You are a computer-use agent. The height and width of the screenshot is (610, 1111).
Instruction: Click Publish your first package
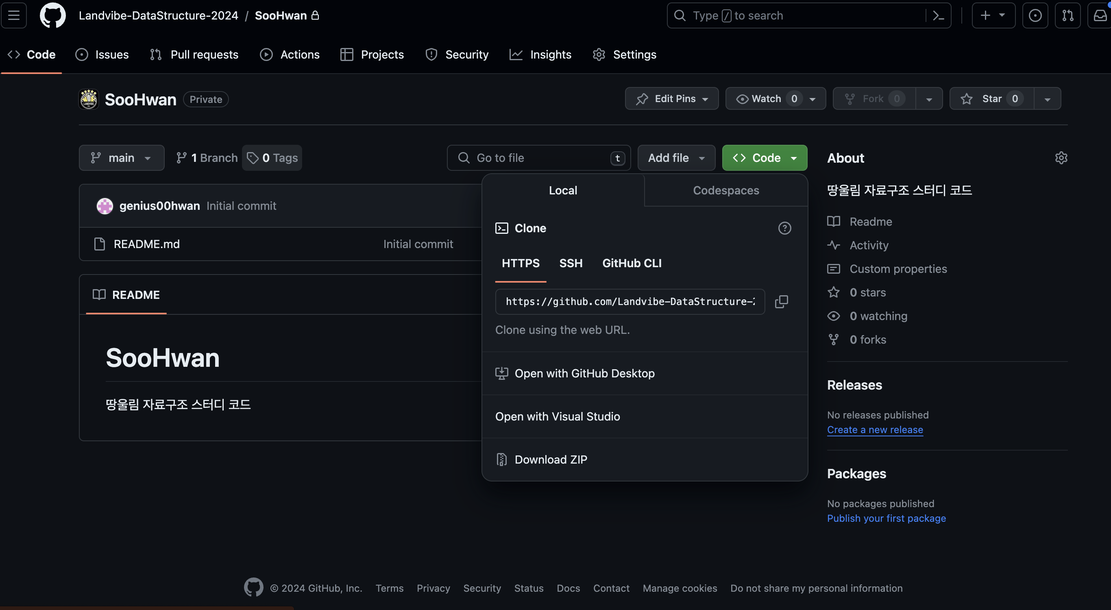pos(886,518)
